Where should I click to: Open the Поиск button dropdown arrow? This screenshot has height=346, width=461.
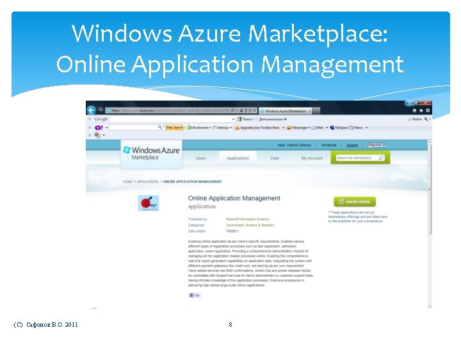pyautogui.click(x=254, y=119)
